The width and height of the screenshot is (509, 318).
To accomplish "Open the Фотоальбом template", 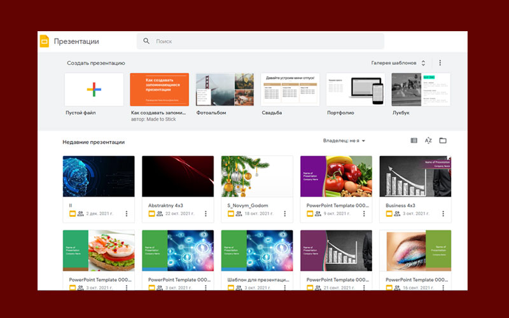I will 225,90.
